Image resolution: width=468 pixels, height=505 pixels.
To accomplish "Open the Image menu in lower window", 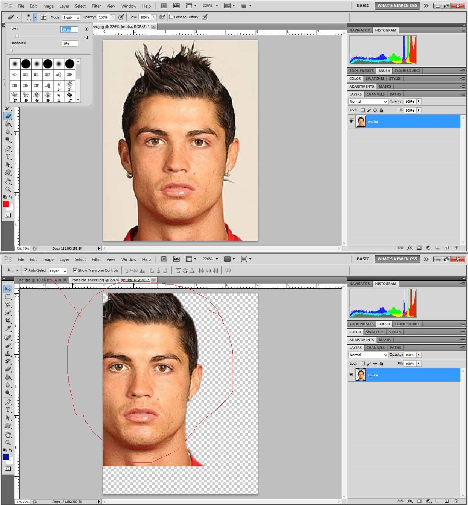I will pos(48,260).
